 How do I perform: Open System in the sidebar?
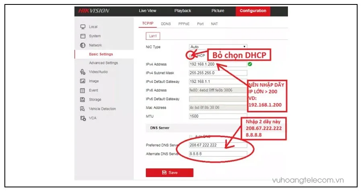[95, 36]
